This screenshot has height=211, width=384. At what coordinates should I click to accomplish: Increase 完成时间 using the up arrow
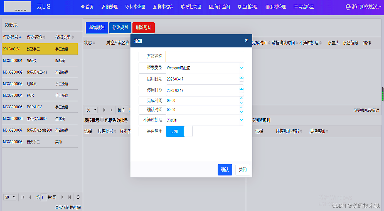(x=241, y=99)
